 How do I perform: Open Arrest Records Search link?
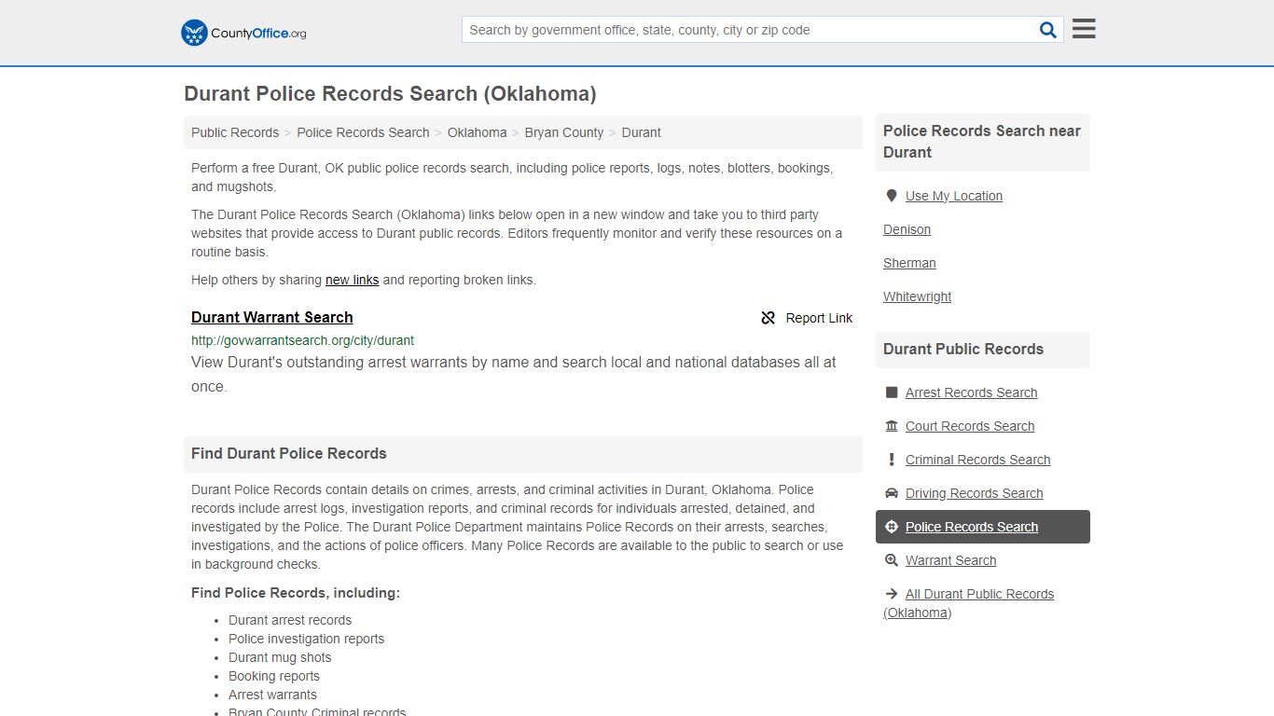click(x=971, y=392)
